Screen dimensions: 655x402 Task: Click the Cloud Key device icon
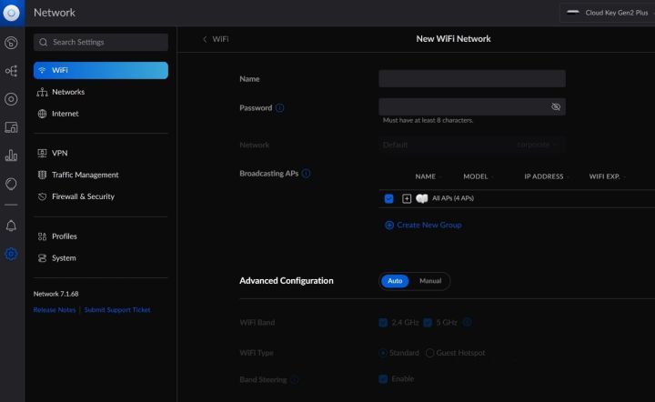click(573, 12)
